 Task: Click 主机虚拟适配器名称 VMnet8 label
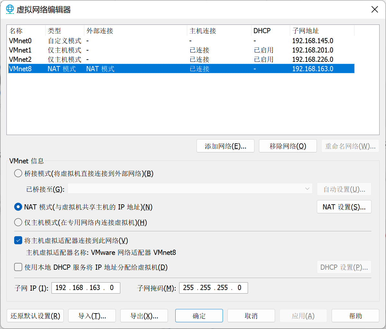click(101, 253)
